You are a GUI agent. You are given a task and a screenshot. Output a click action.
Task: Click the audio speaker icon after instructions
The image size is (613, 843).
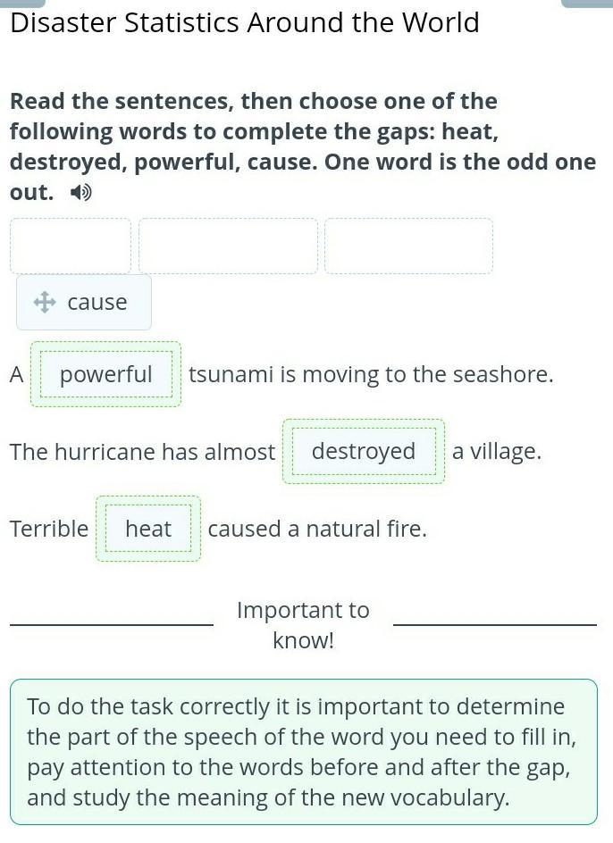point(81,193)
